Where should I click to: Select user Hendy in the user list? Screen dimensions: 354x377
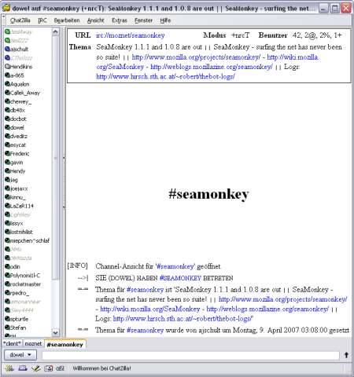tap(17, 171)
